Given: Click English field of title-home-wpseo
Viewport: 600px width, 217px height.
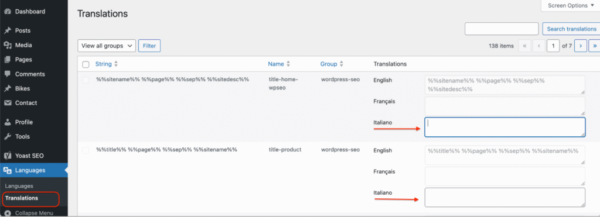Looking at the screenshot, I should pyautogui.click(x=504, y=85).
